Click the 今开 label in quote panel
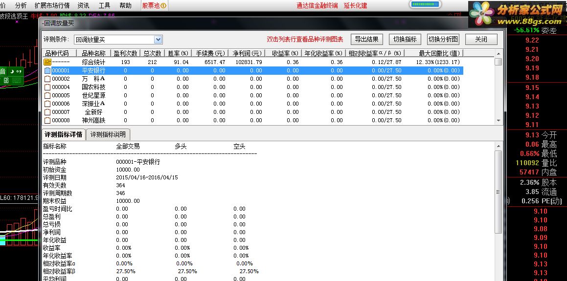The width and height of the screenshot is (567, 281). 549,135
